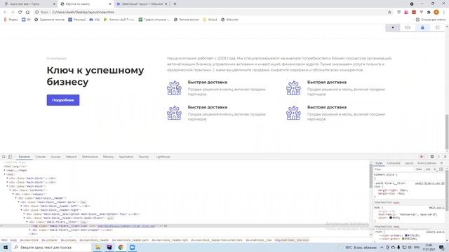Open File Explorer from the taskbar
449x252 pixels.
(98, 247)
